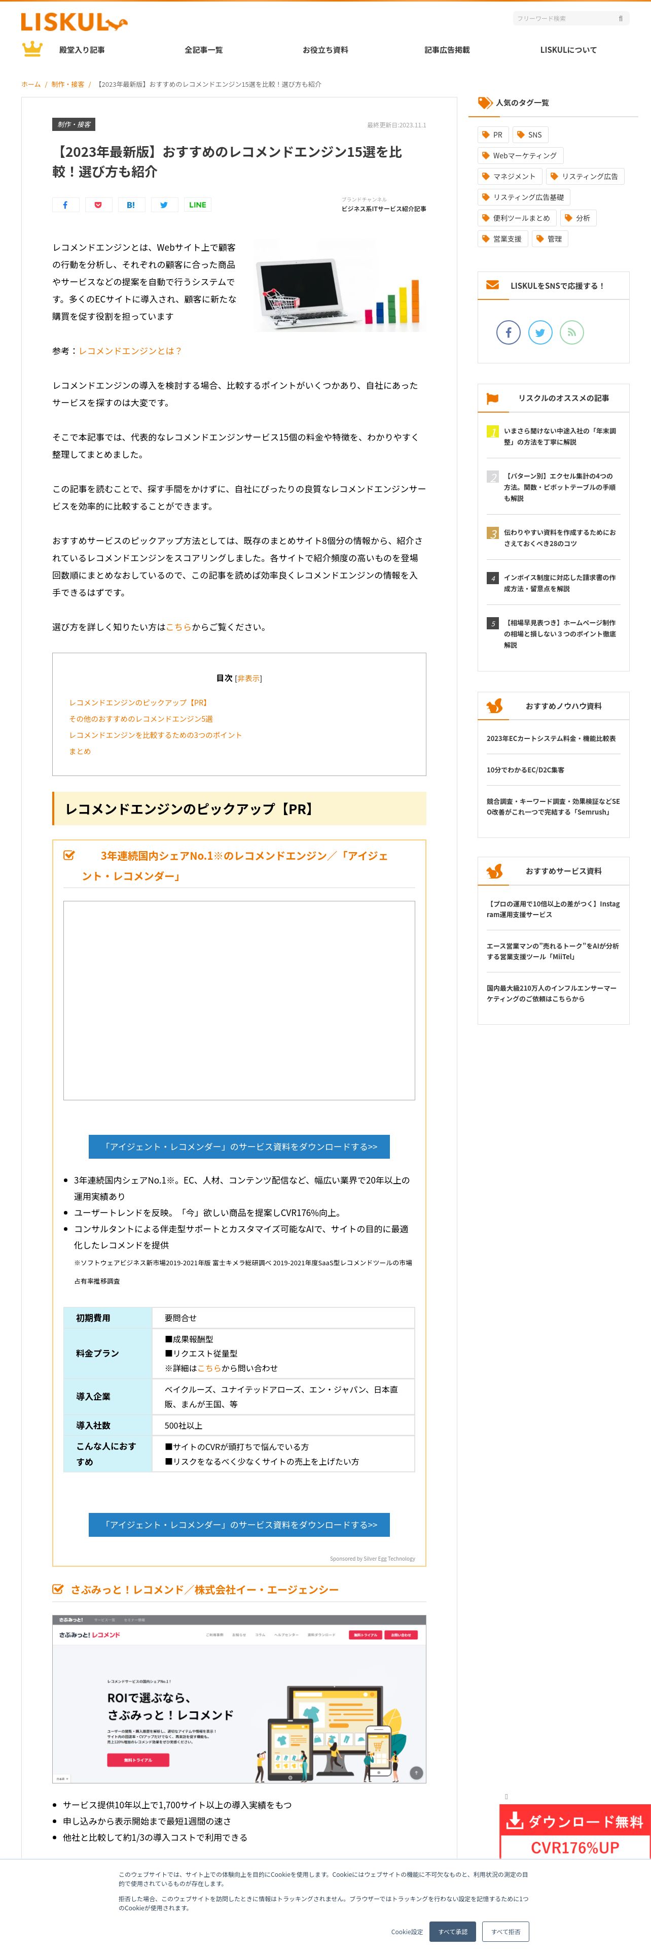Open the LISKUL Facebook page circle icon
651x1955 pixels.
click(x=509, y=332)
